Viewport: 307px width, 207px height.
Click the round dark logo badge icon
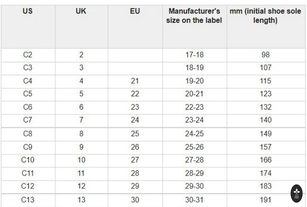[x=296, y=193]
